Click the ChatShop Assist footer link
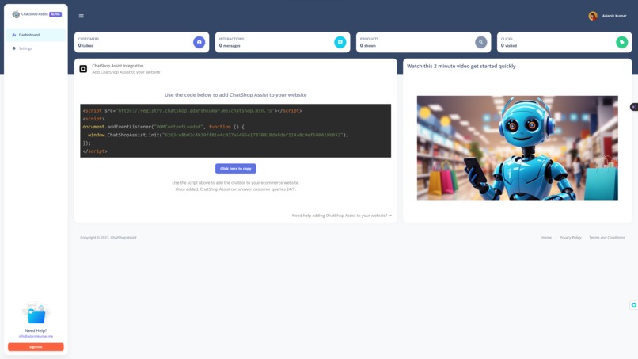This screenshot has width=638, height=359. (x=123, y=238)
